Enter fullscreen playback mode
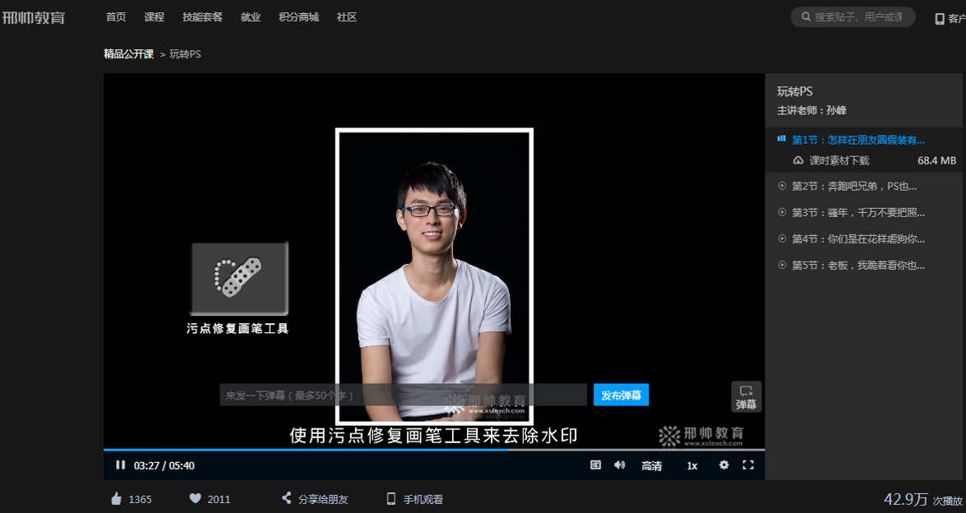The image size is (966, 513). [748, 465]
